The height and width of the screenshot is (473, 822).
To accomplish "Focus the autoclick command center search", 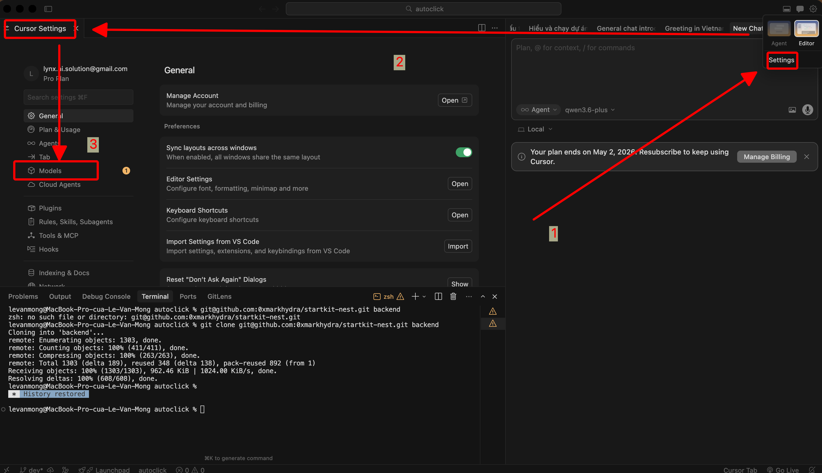I will pos(424,9).
